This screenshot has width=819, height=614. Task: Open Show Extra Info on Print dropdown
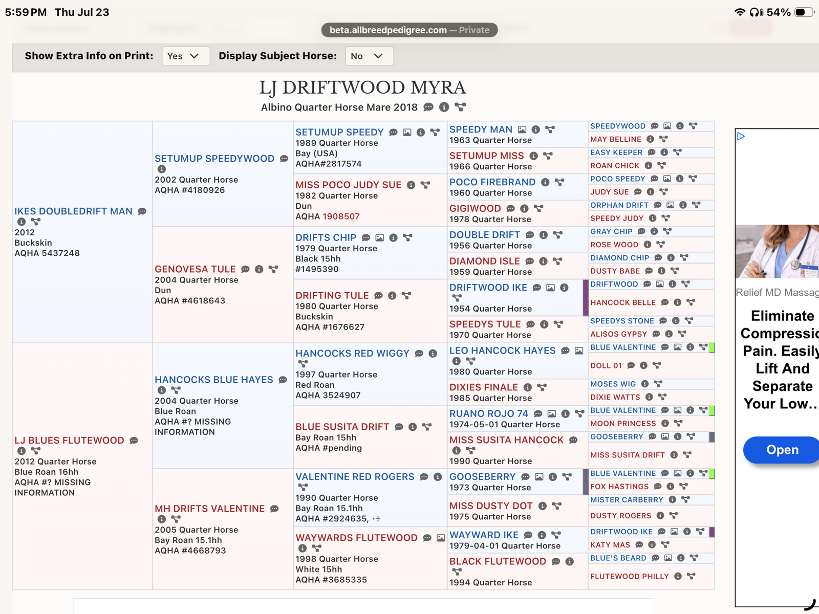pyautogui.click(x=186, y=56)
